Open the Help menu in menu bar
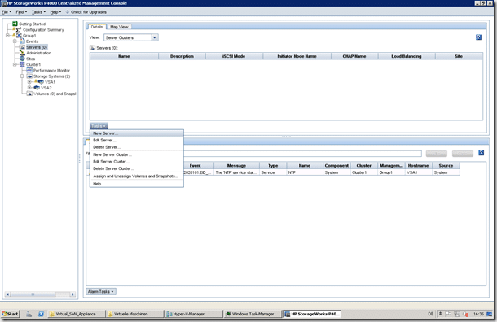497x322 pixels. [x=55, y=12]
